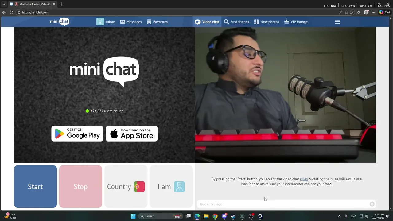Open the Country selector
Viewport: 393px width, 221px height.
coord(126,187)
